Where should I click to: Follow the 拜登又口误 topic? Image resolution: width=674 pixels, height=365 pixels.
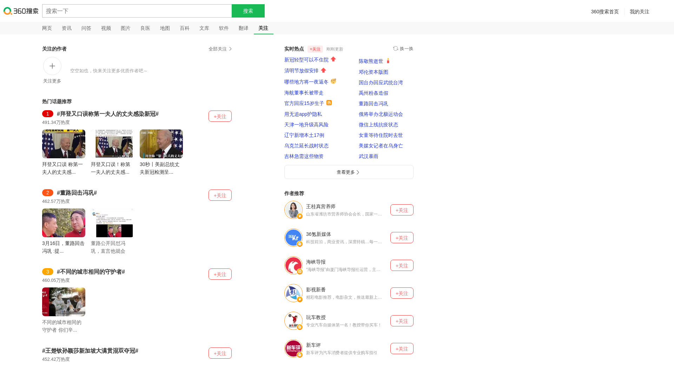[x=220, y=116]
